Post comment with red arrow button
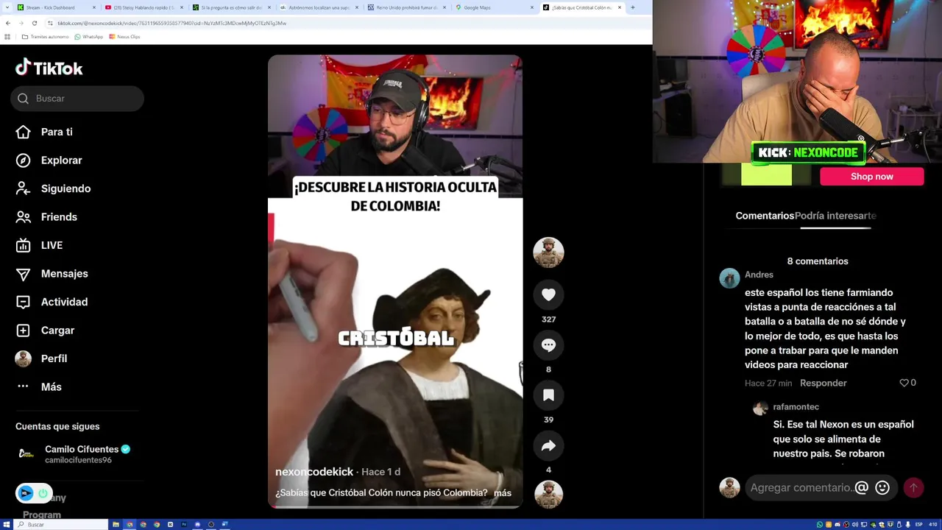The width and height of the screenshot is (942, 530). pos(913,487)
